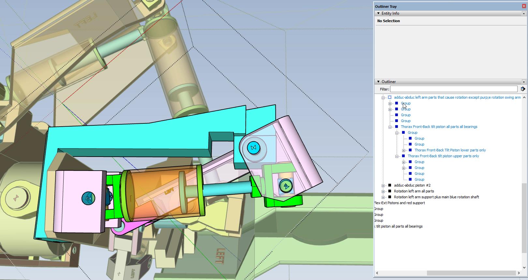Screen dimensions: 528x280
Task: Close the Entity Info panel
Action: click(524, 13)
